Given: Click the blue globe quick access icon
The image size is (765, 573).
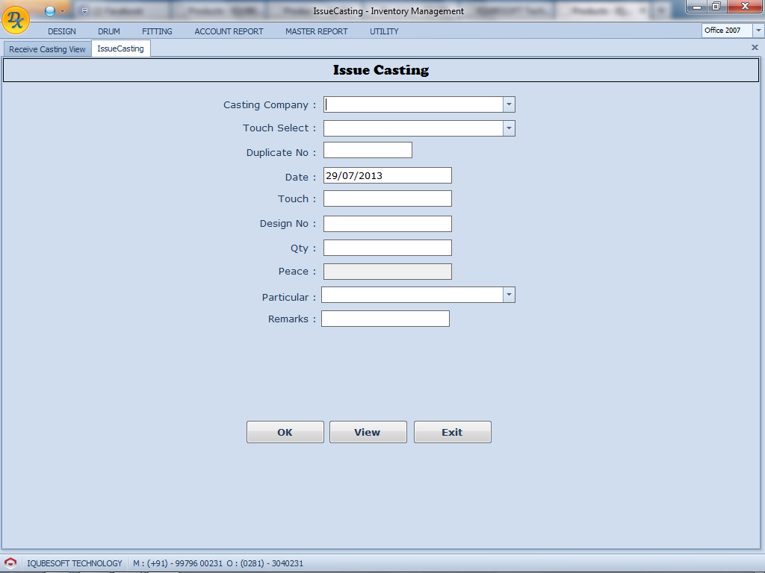Looking at the screenshot, I should [x=50, y=11].
